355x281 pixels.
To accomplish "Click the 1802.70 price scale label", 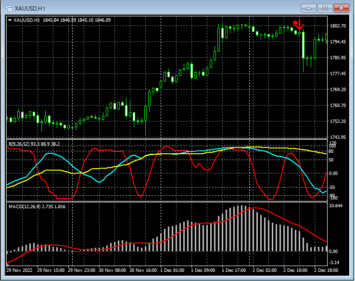I will coord(338,26).
